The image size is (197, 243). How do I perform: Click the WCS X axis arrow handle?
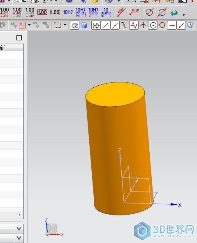click(174, 204)
